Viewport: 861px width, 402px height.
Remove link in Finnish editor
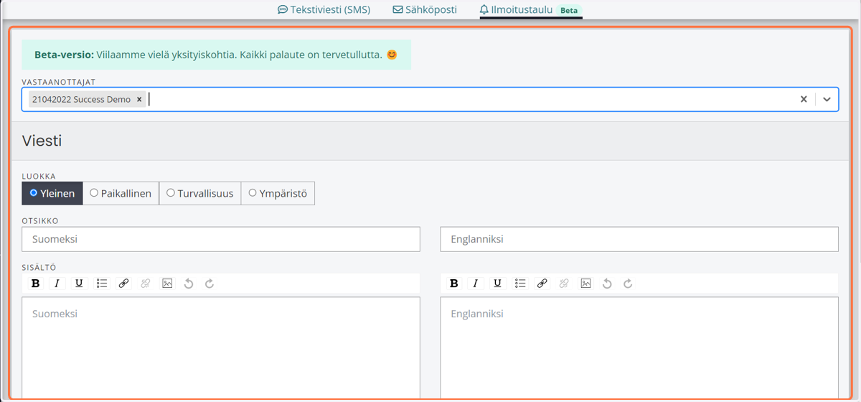coord(146,284)
